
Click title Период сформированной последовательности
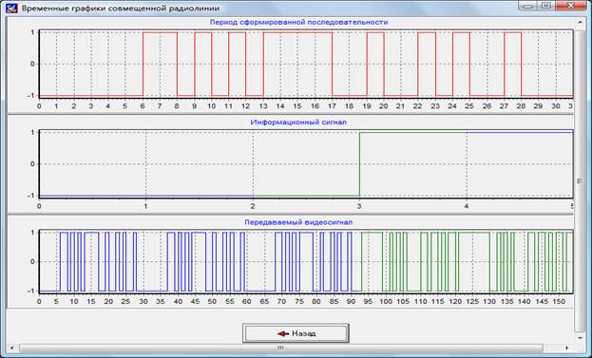click(x=298, y=22)
